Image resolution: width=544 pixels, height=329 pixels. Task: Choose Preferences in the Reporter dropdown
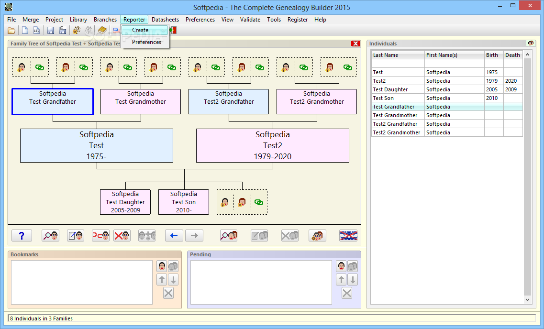pos(144,42)
